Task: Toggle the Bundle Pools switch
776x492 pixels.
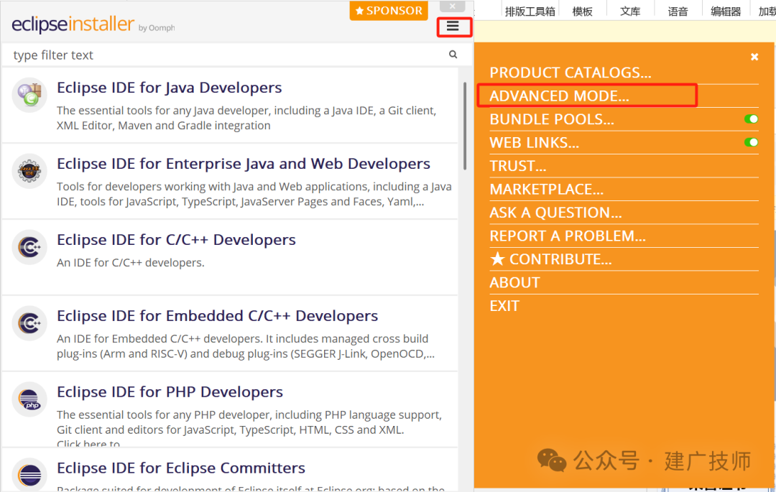Action: tap(751, 119)
